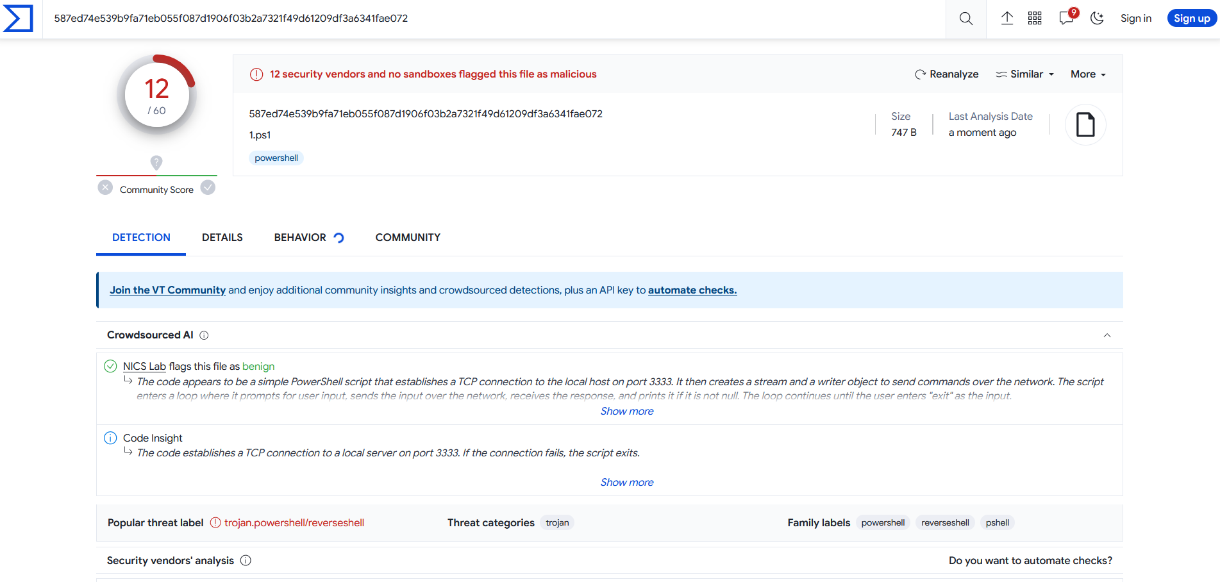
Task: Click 'a moment ago' analysis date
Action: tap(982, 133)
